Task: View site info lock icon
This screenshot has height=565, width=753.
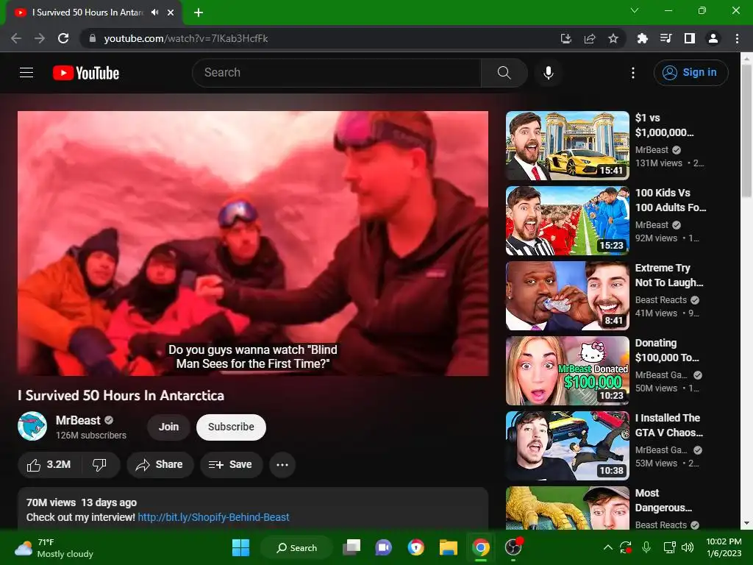Action: click(92, 38)
